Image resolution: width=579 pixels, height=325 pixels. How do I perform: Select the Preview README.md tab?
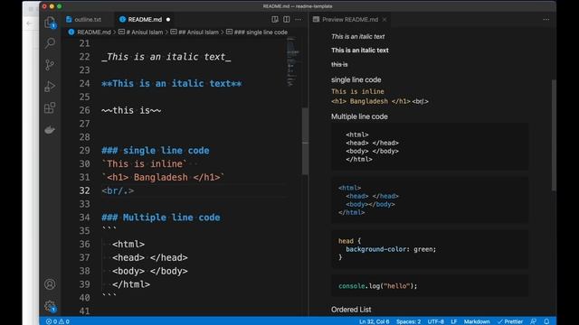pyautogui.click(x=350, y=19)
